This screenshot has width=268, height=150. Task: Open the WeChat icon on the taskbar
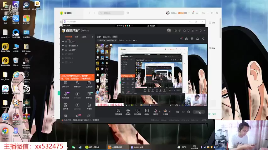coord(73,147)
